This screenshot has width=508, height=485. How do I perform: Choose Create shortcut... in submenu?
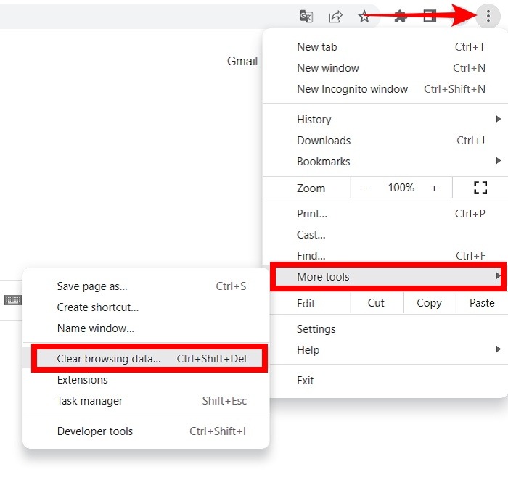[146, 307]
